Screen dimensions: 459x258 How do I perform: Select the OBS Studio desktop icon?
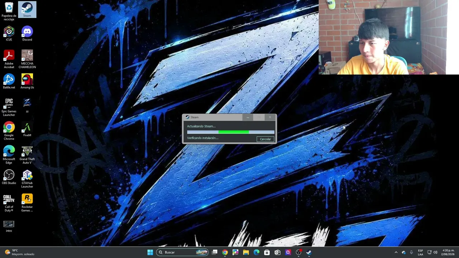(x=9, y=177)
